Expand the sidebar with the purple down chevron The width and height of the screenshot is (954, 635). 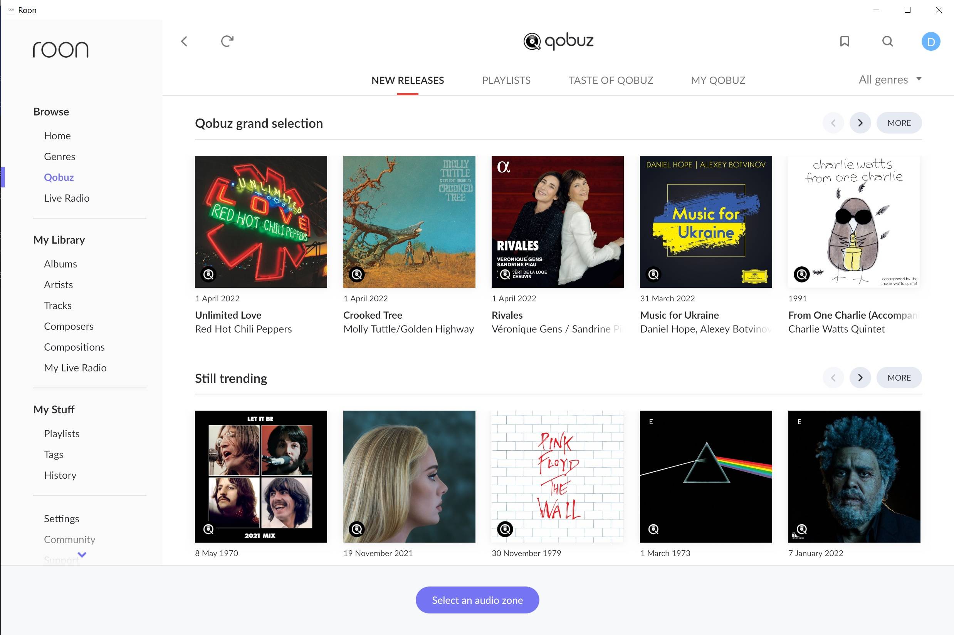[x=82, y=555]
